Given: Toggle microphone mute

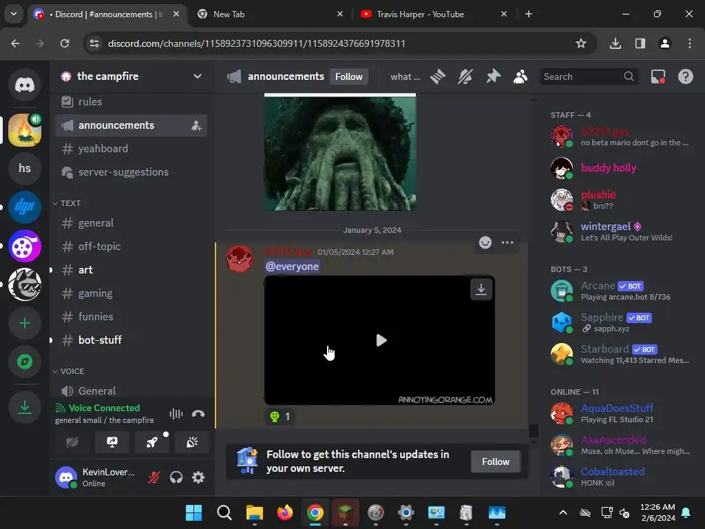Looking at the screenshot, I should tap(154, 477).
